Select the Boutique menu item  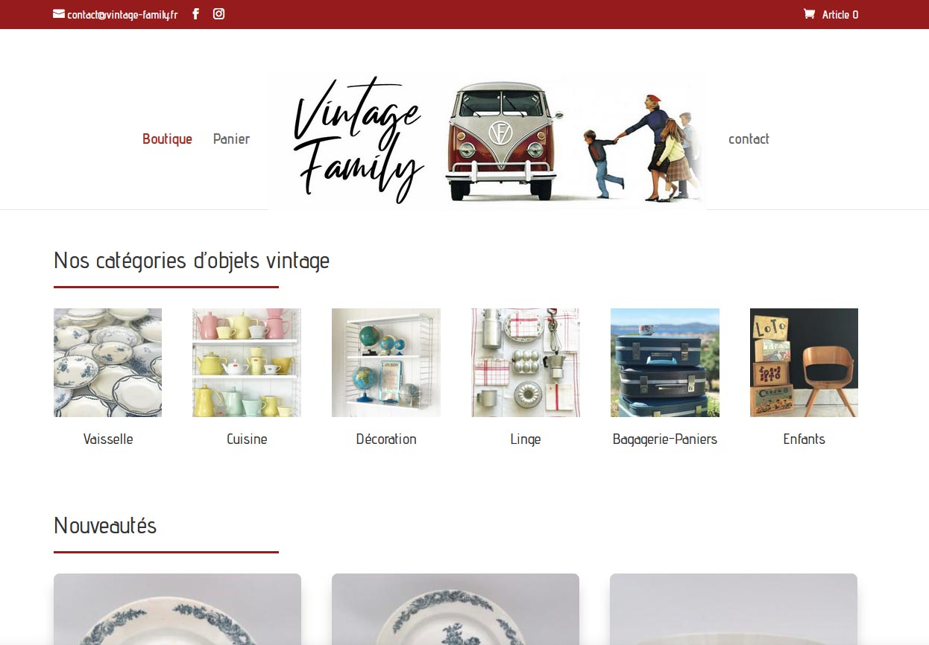167,139
